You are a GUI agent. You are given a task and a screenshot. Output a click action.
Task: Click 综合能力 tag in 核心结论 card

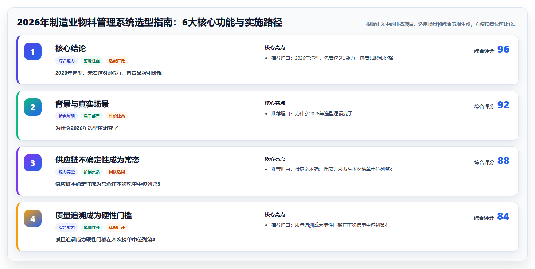67,61
